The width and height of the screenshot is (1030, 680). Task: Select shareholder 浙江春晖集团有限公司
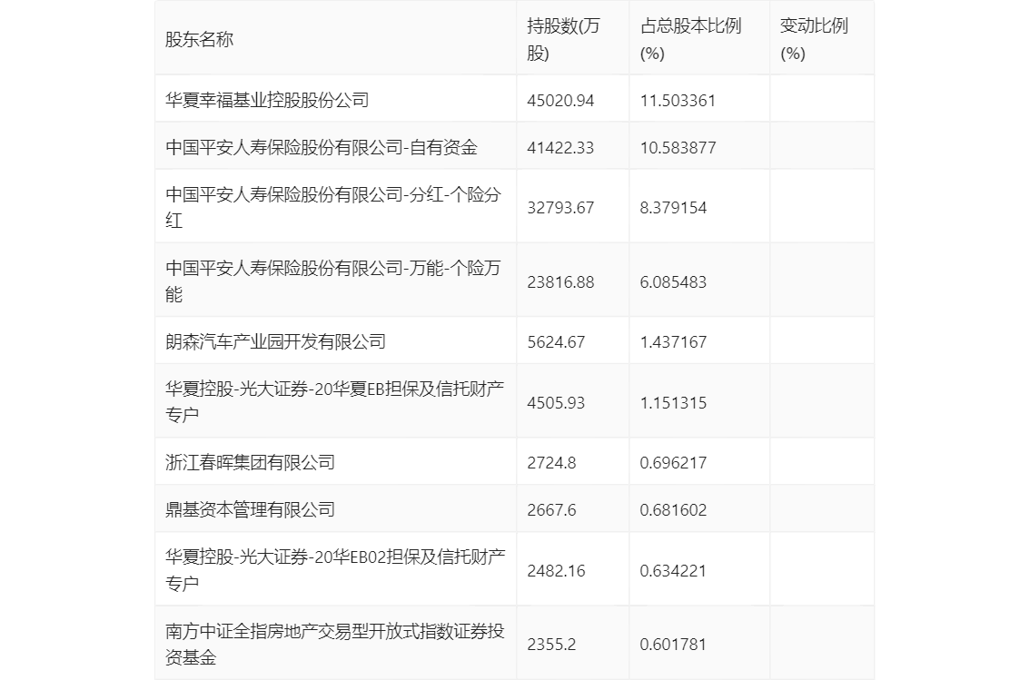click(250, 463)
